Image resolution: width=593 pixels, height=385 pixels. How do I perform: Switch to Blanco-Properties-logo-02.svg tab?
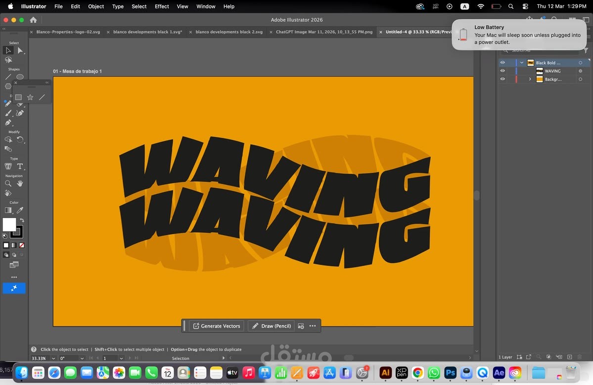point(68,32)
